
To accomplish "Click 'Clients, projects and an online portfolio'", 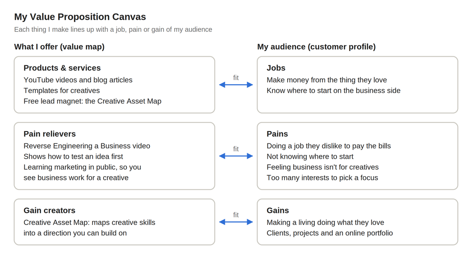I will (x=330, y=233).
